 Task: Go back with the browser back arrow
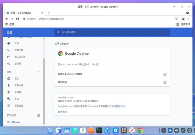tap(7, 19)
